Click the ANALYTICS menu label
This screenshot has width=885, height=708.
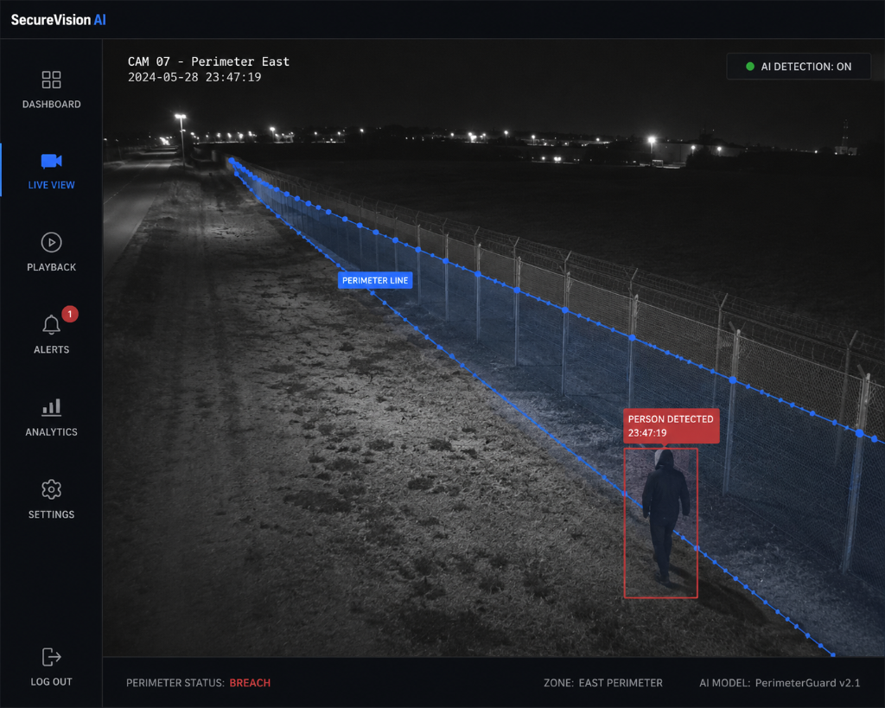pyautogui.click(x=51, y=432)
